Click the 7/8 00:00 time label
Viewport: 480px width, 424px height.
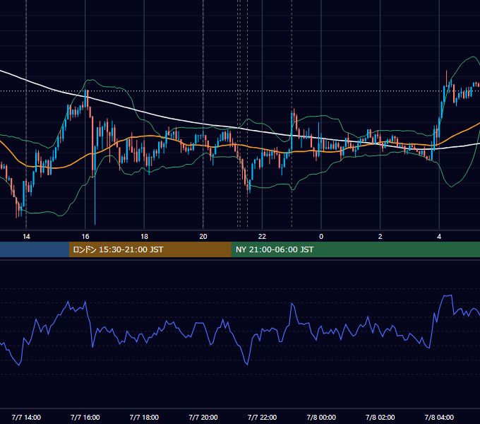[321, 417]
